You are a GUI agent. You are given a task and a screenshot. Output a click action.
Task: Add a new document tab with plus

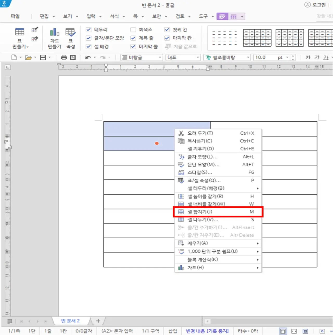point(98,321)
